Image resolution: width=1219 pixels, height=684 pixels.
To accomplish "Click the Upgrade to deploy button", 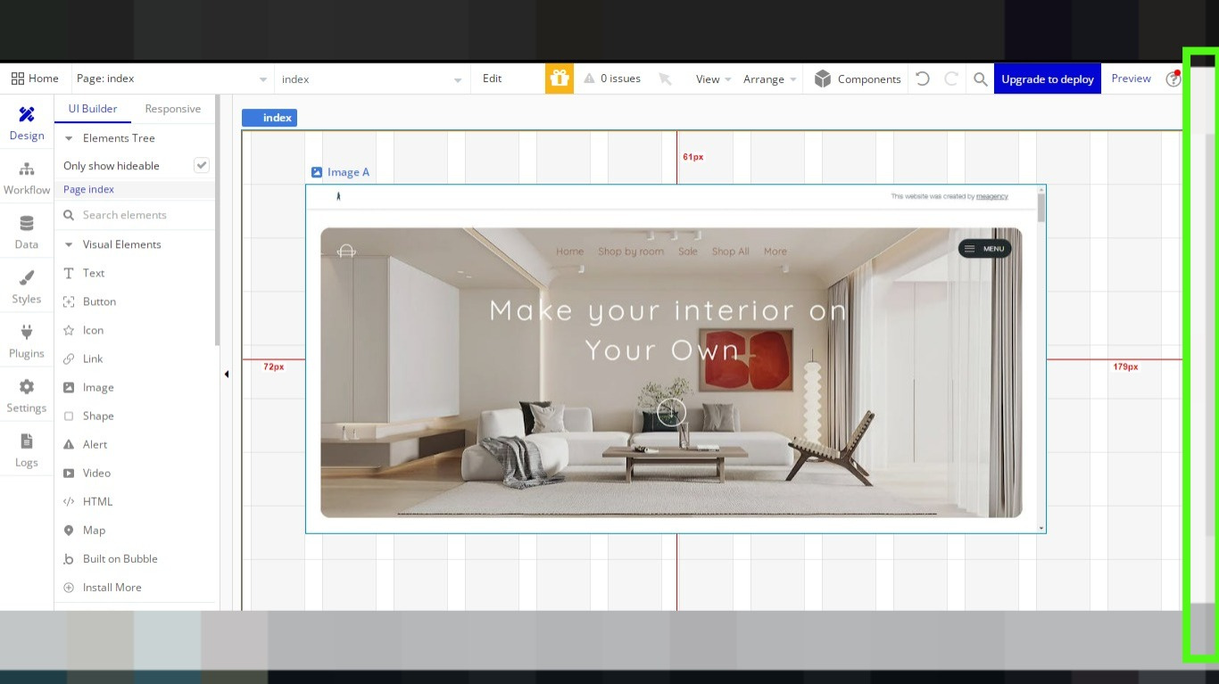I will [x=1047, y=78].
